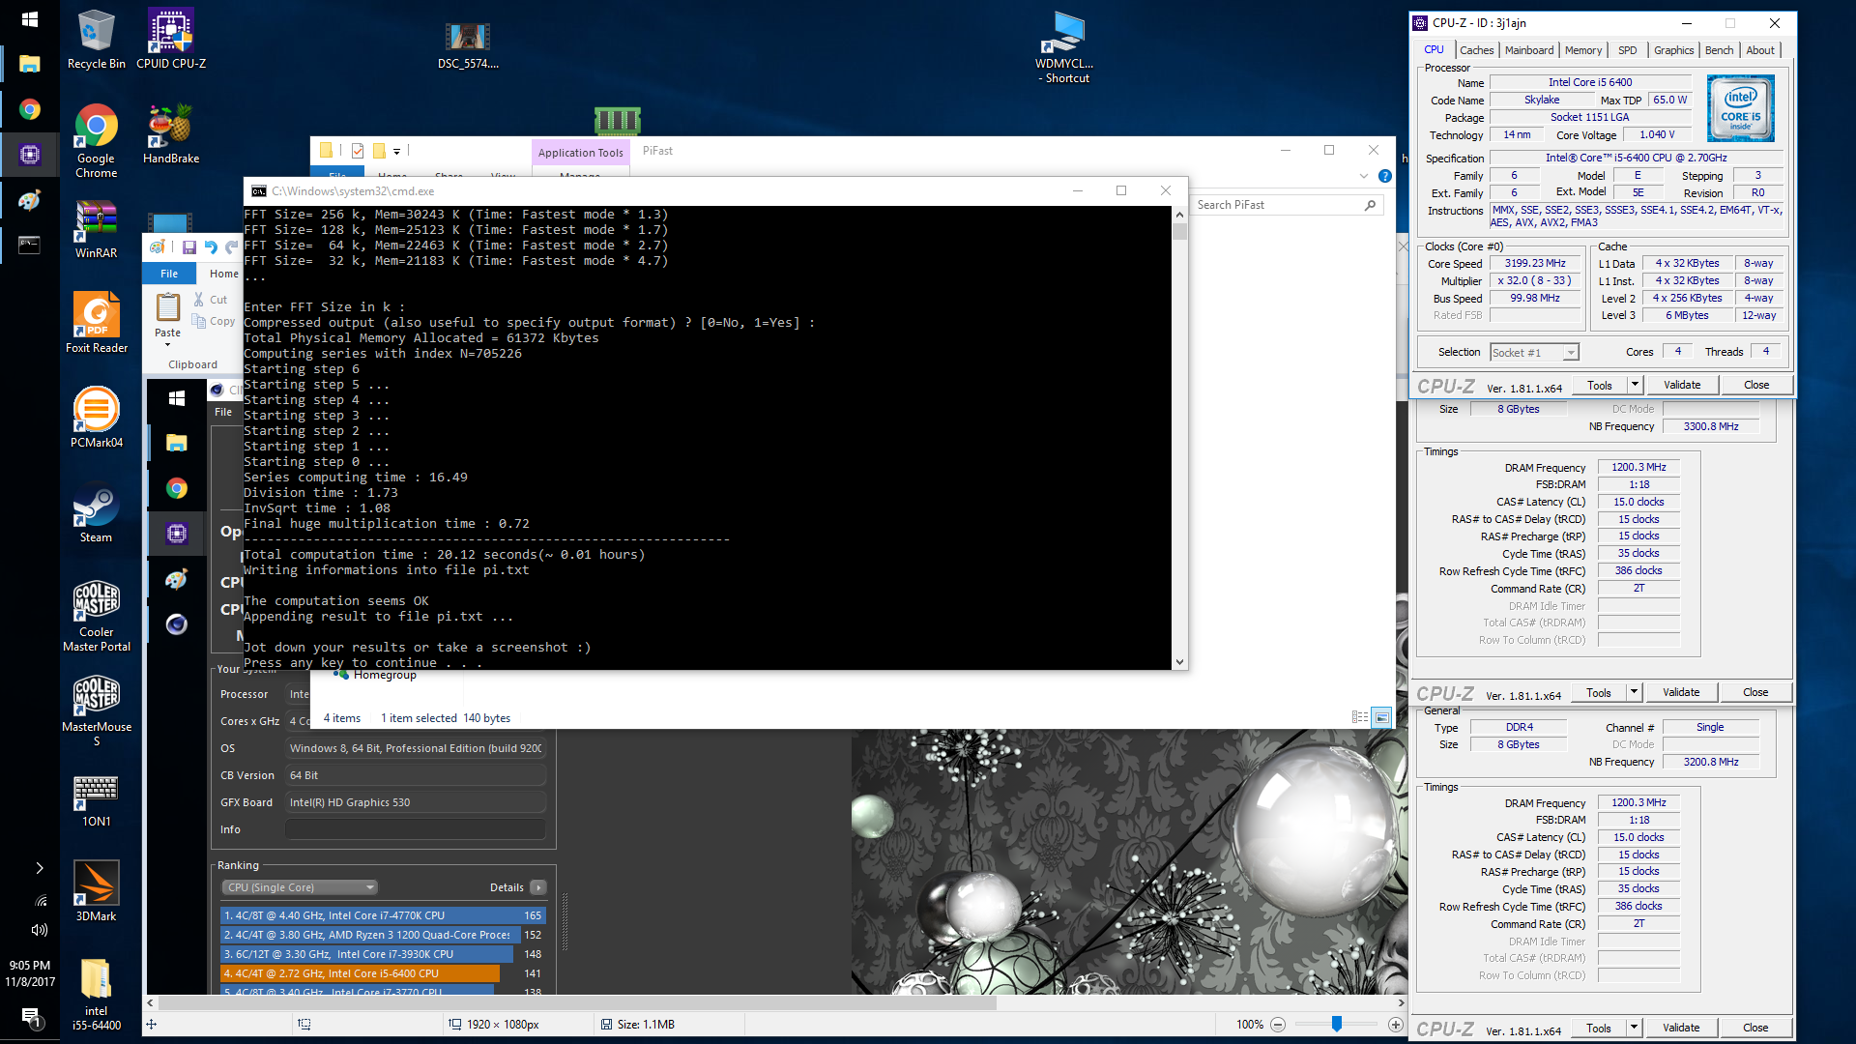1856x1044 pixels.
Task: Select the DSC_5574 video file icon
Action: click(x=468, y=43)
